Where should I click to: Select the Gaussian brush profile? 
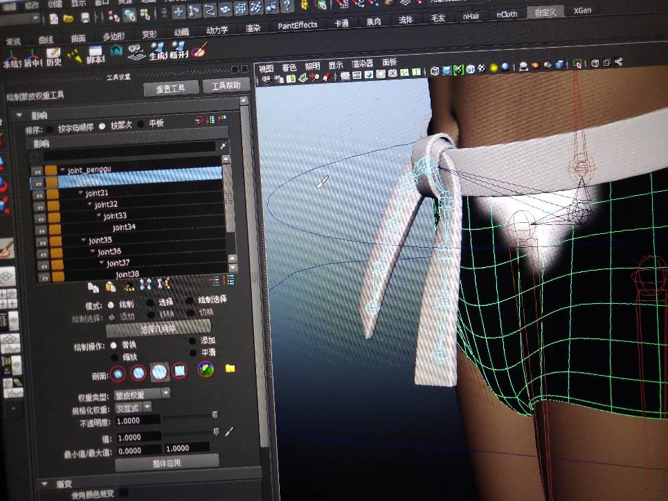(x=118, y=374)
